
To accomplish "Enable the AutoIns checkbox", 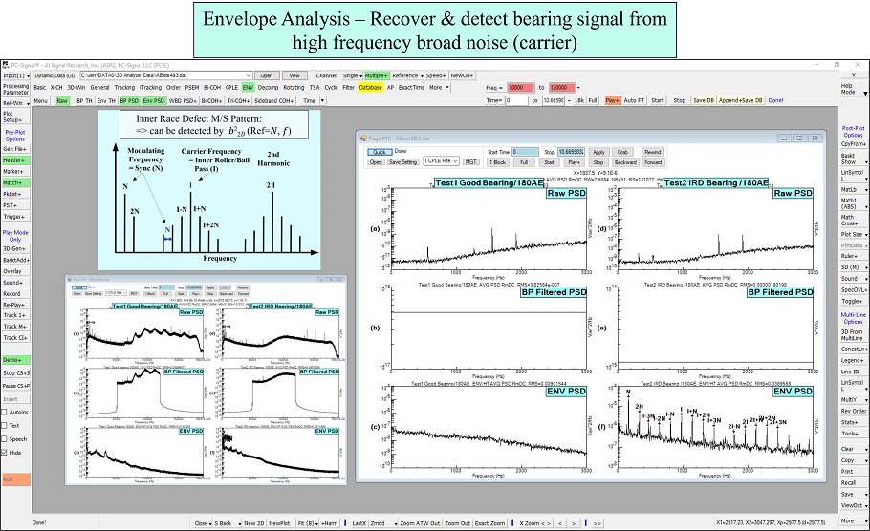I will coord(6,412).
